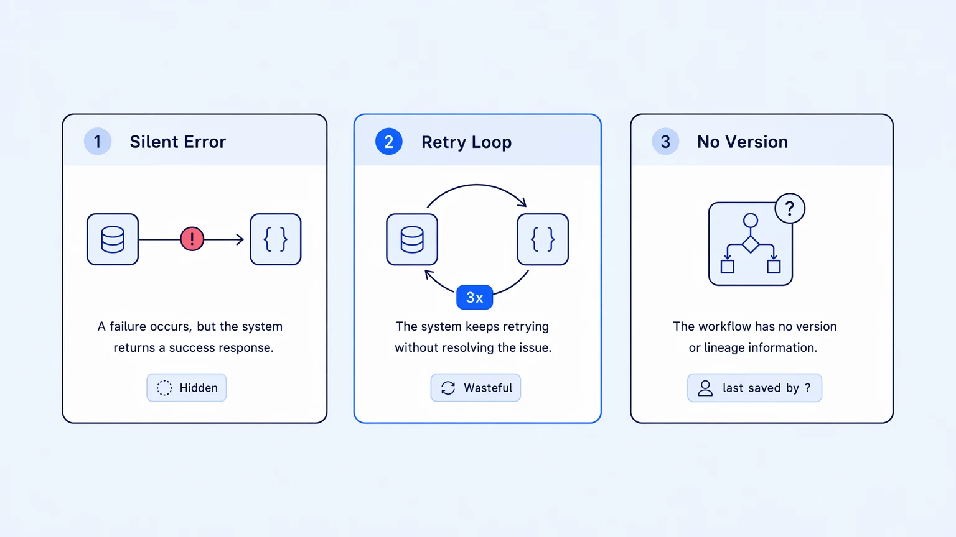Click the database icon in Retry Loop card

(x=412, y=239)
